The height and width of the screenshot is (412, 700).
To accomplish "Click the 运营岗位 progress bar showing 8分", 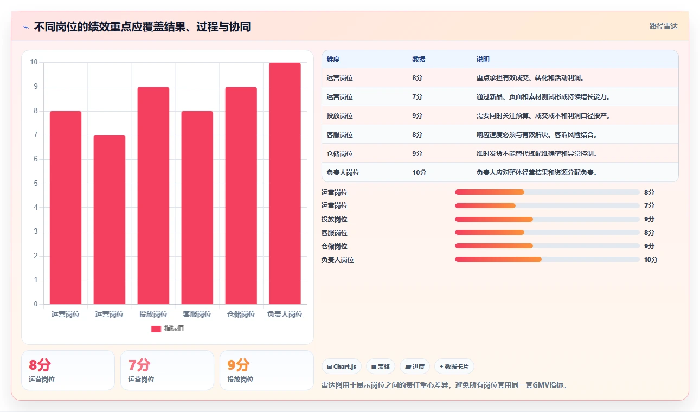I will (547, 192).
